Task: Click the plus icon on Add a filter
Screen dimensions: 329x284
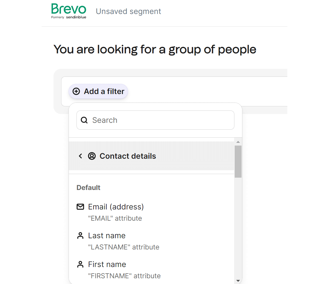Action: 76,91
